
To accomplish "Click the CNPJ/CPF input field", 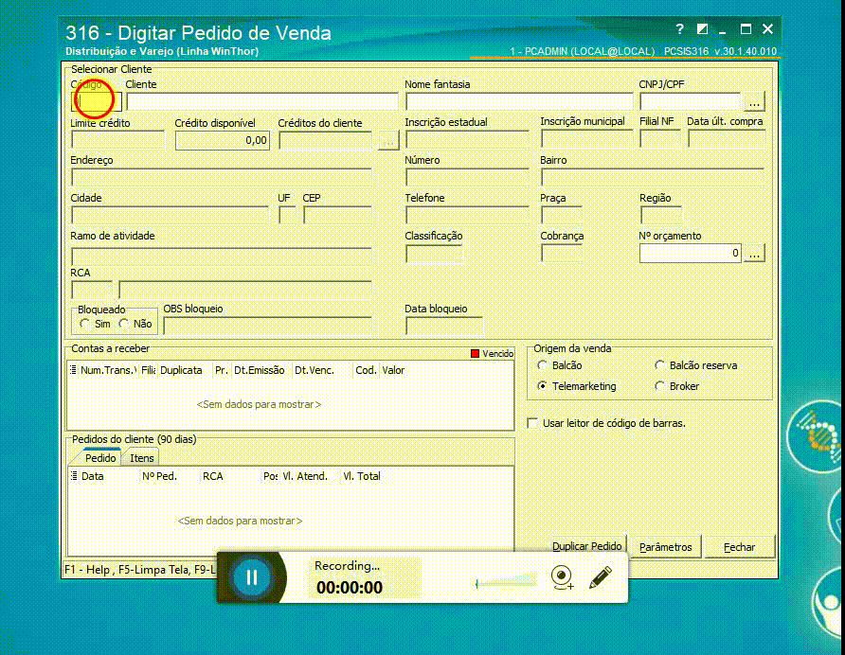I will coord(691,102).
